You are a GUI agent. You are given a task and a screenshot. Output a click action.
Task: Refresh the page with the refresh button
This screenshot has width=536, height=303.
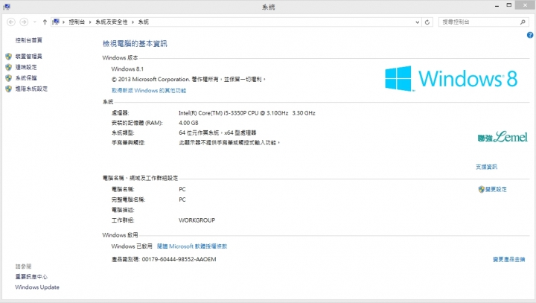coord(427,22)
